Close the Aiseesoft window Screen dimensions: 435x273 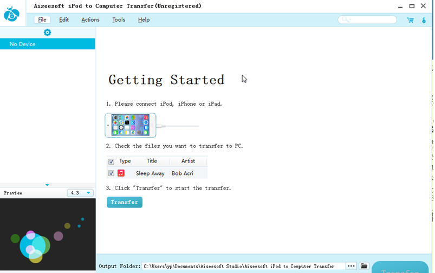pyautogui.click(x=423, y=6)
